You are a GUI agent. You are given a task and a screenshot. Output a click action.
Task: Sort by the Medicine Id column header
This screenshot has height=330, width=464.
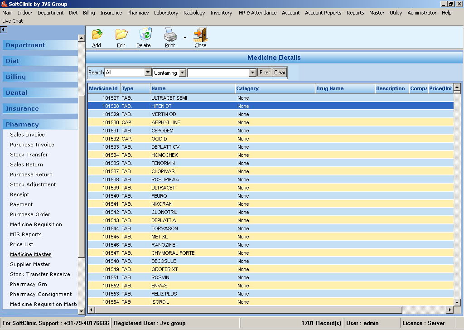pos(103,88)
